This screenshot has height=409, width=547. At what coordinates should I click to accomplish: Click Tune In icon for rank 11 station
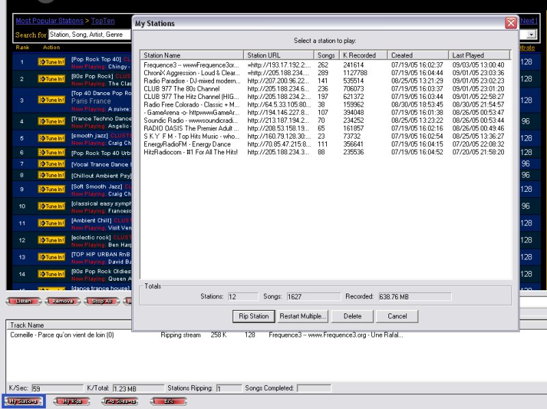click(52, 223)
